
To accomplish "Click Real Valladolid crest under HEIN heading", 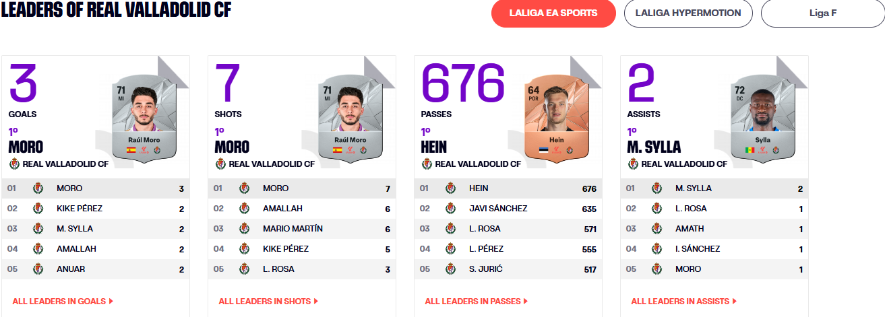I will coord(427,164).
